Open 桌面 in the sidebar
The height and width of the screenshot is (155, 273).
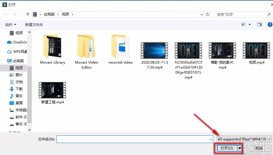(x=16, y=103)
